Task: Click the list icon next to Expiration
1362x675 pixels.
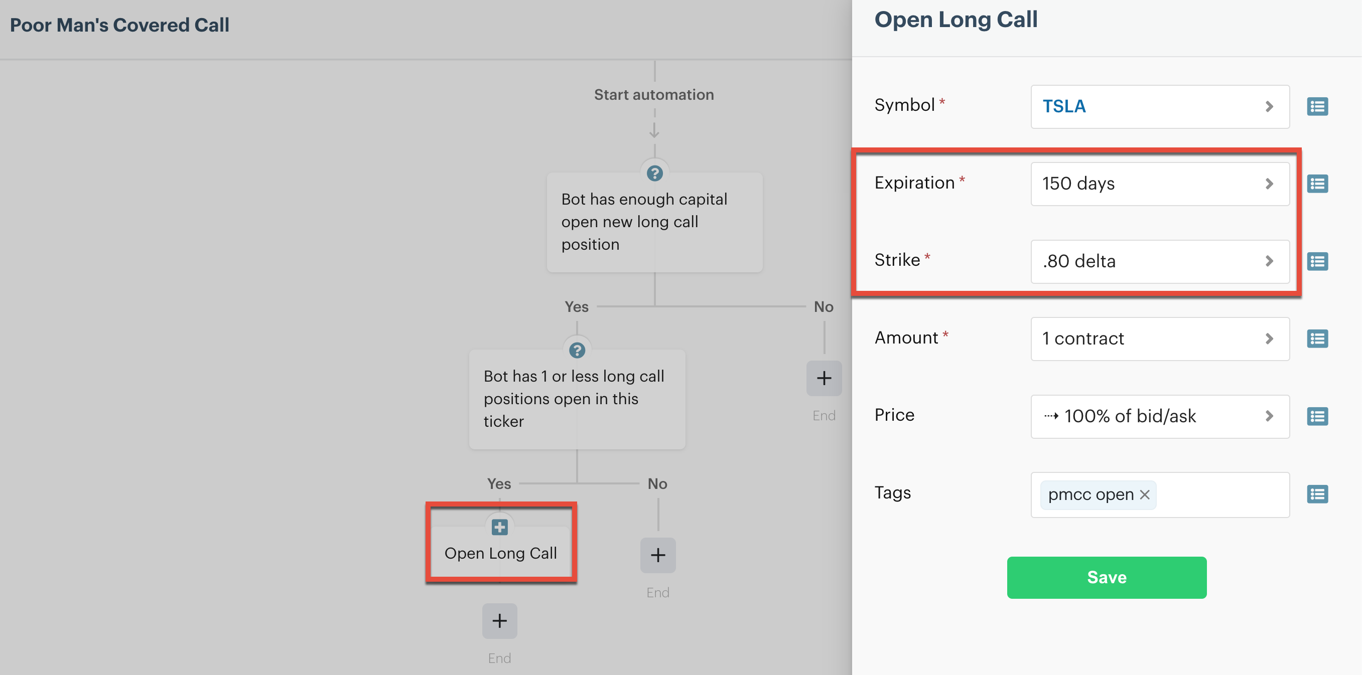Action: pos(1317,184)
